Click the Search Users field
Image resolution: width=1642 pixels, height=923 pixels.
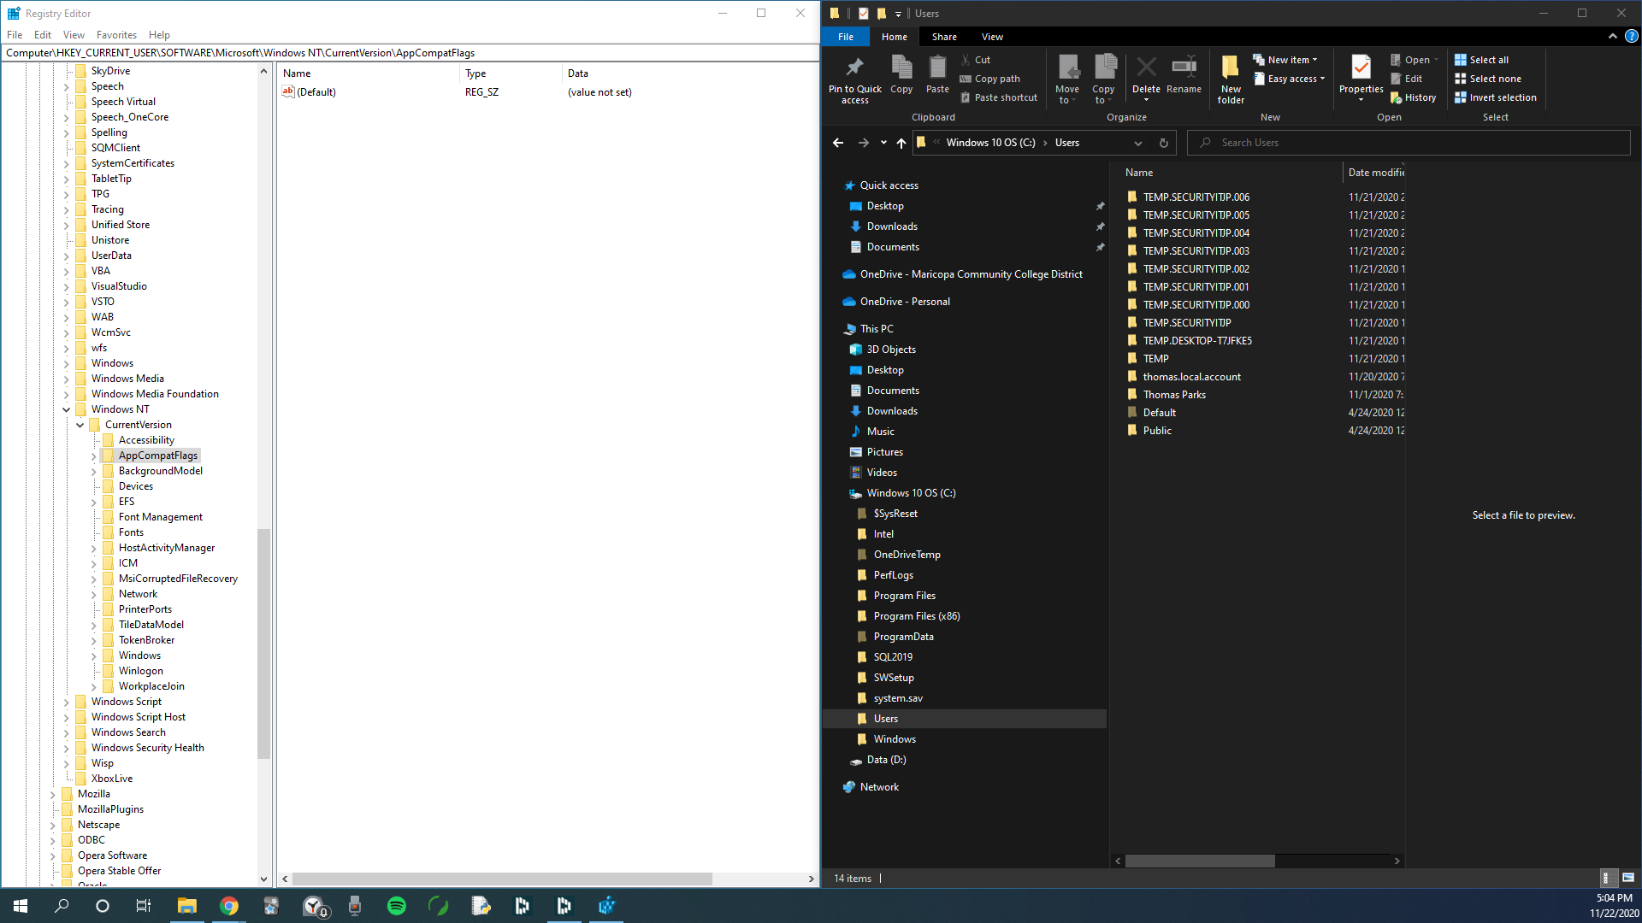pyautogui.click(x=1409, y=143)
